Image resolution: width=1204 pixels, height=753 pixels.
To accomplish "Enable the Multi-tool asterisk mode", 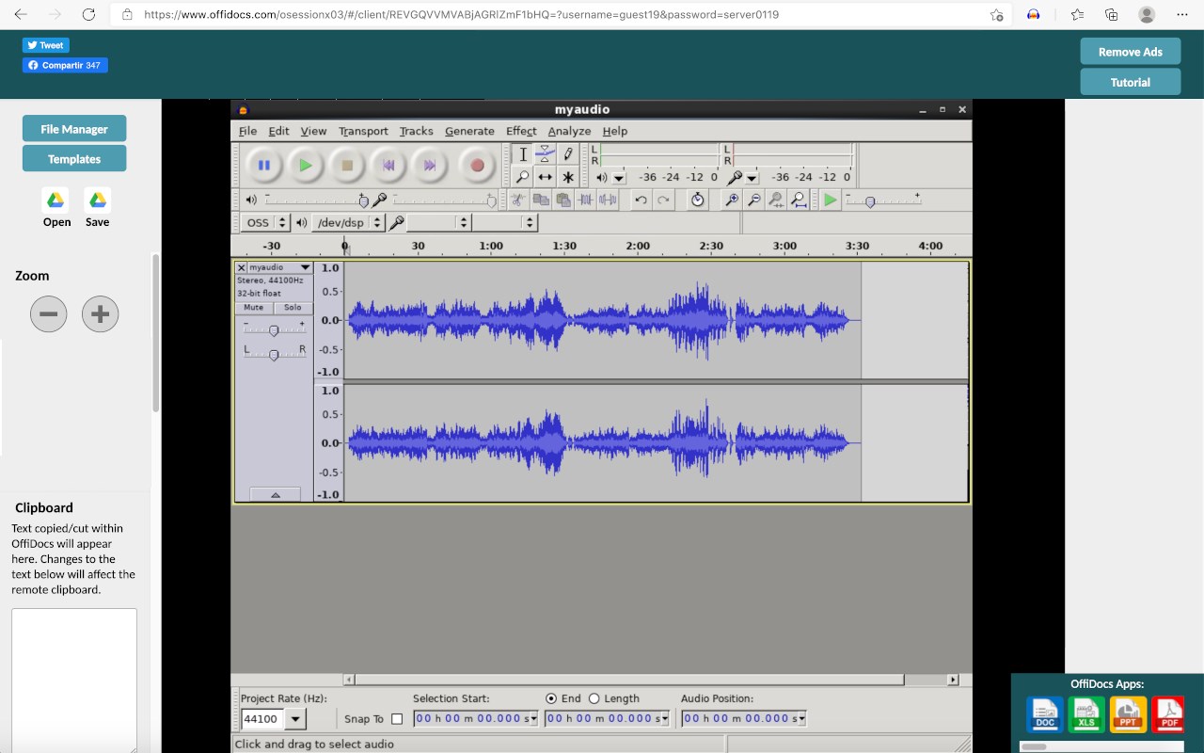I will (568, 177).
